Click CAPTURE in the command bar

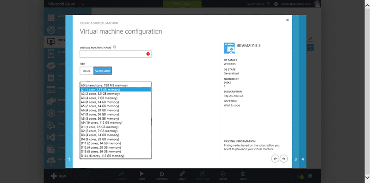(223, 176)
